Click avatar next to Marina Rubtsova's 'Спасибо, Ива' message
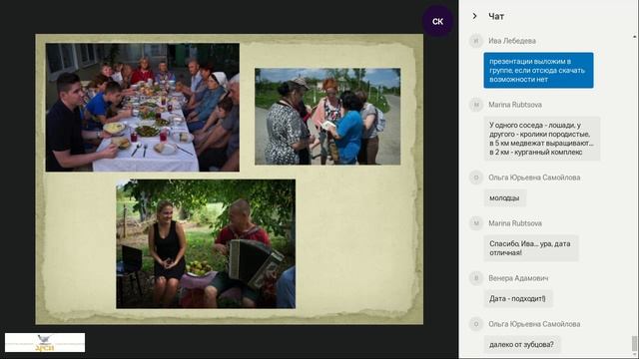The width and height of the screenshot is (639, 359). [x=475, y=223]
